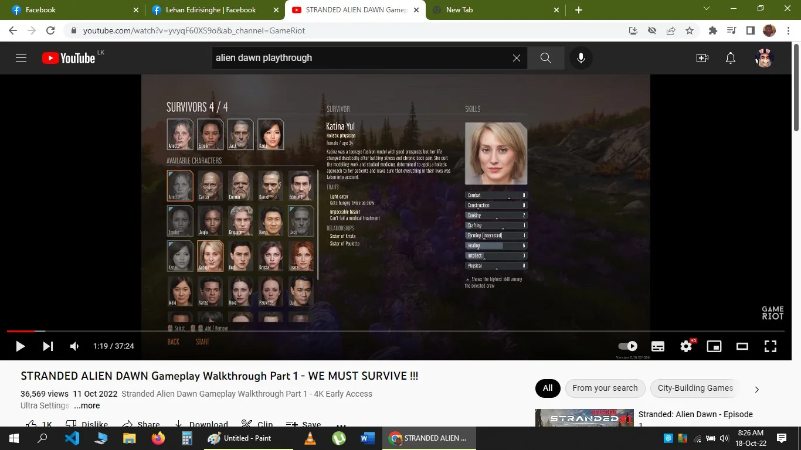
Task: Toggle subtitles/closed captions
Action: (x=658, y=346)
